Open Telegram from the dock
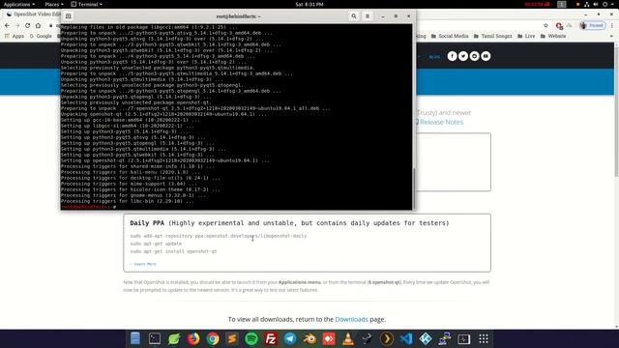The height and width of the screenshot is (348, 619). coord(290,338)
